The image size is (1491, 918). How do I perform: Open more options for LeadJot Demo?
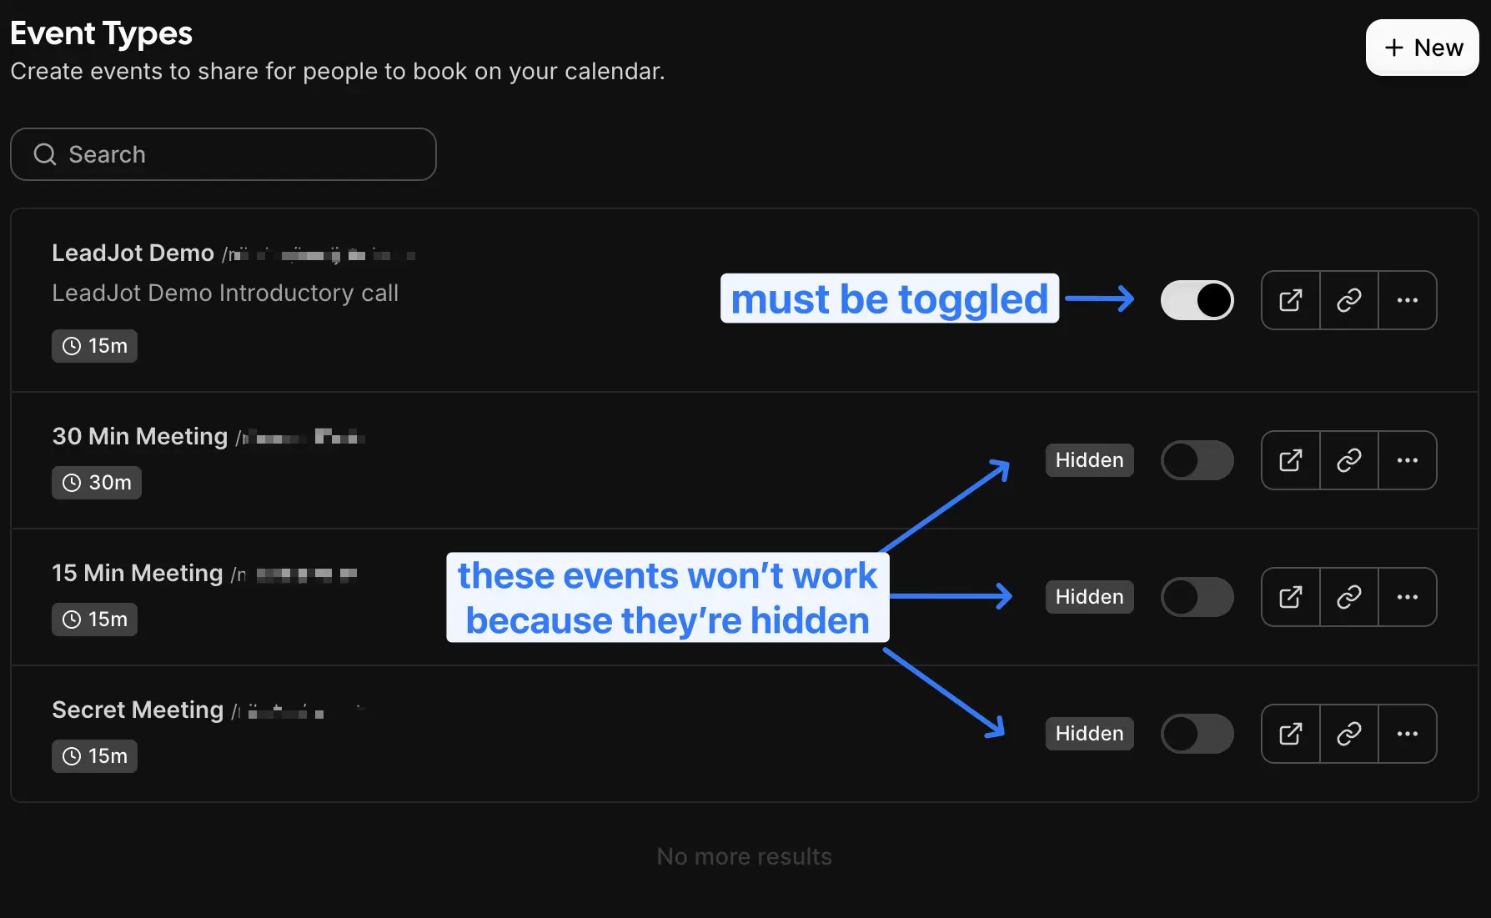pyautogui.click(x=1408, y=300)
